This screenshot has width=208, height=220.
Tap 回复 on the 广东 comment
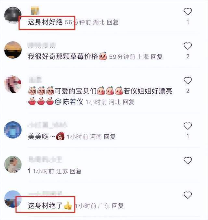pos(118,206)
